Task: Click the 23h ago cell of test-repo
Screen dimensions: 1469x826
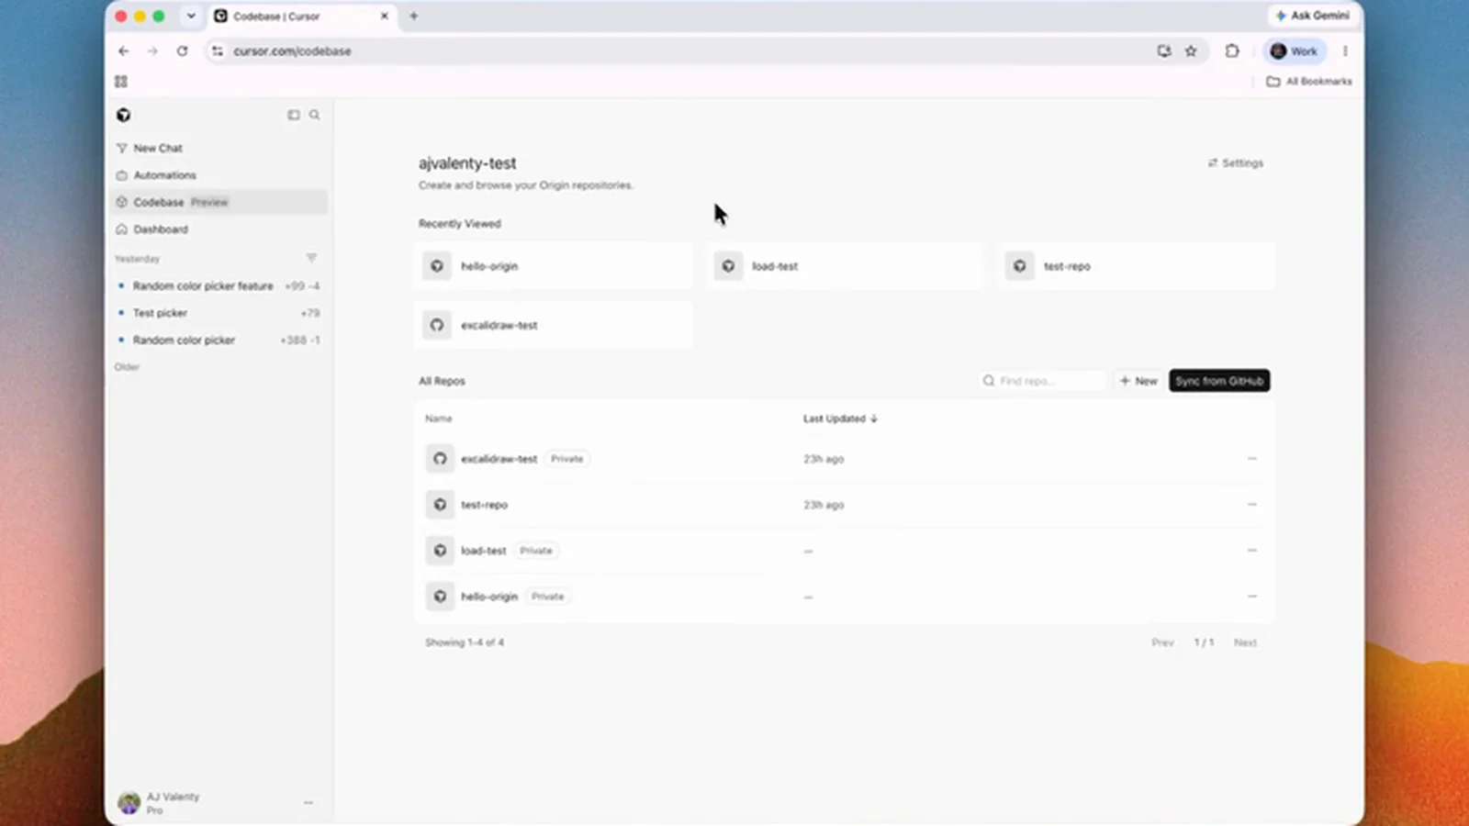Action: 824,505
